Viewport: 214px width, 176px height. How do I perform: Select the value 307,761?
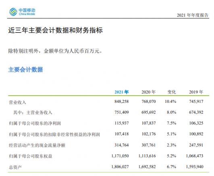[149, 145]
